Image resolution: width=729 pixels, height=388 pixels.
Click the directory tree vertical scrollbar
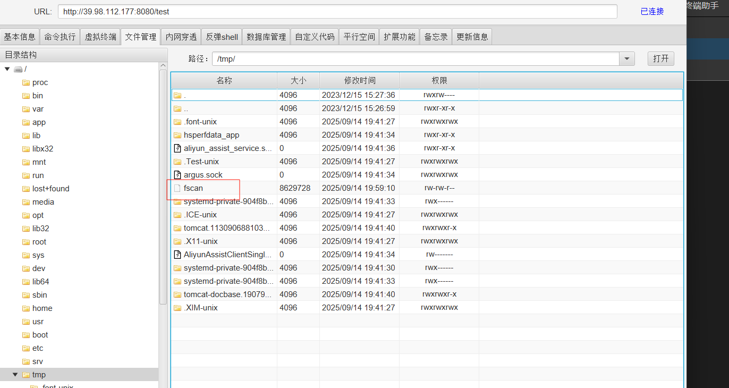click(163, 186)
